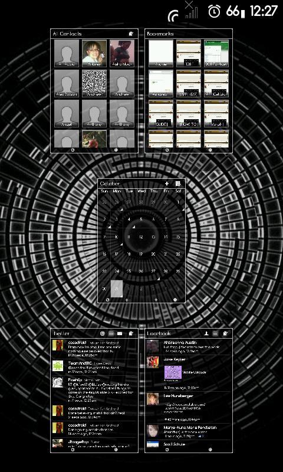Open Twitter mentions with the @ icon
Viewport: 283px width, 472px height.
click(103, 333)
